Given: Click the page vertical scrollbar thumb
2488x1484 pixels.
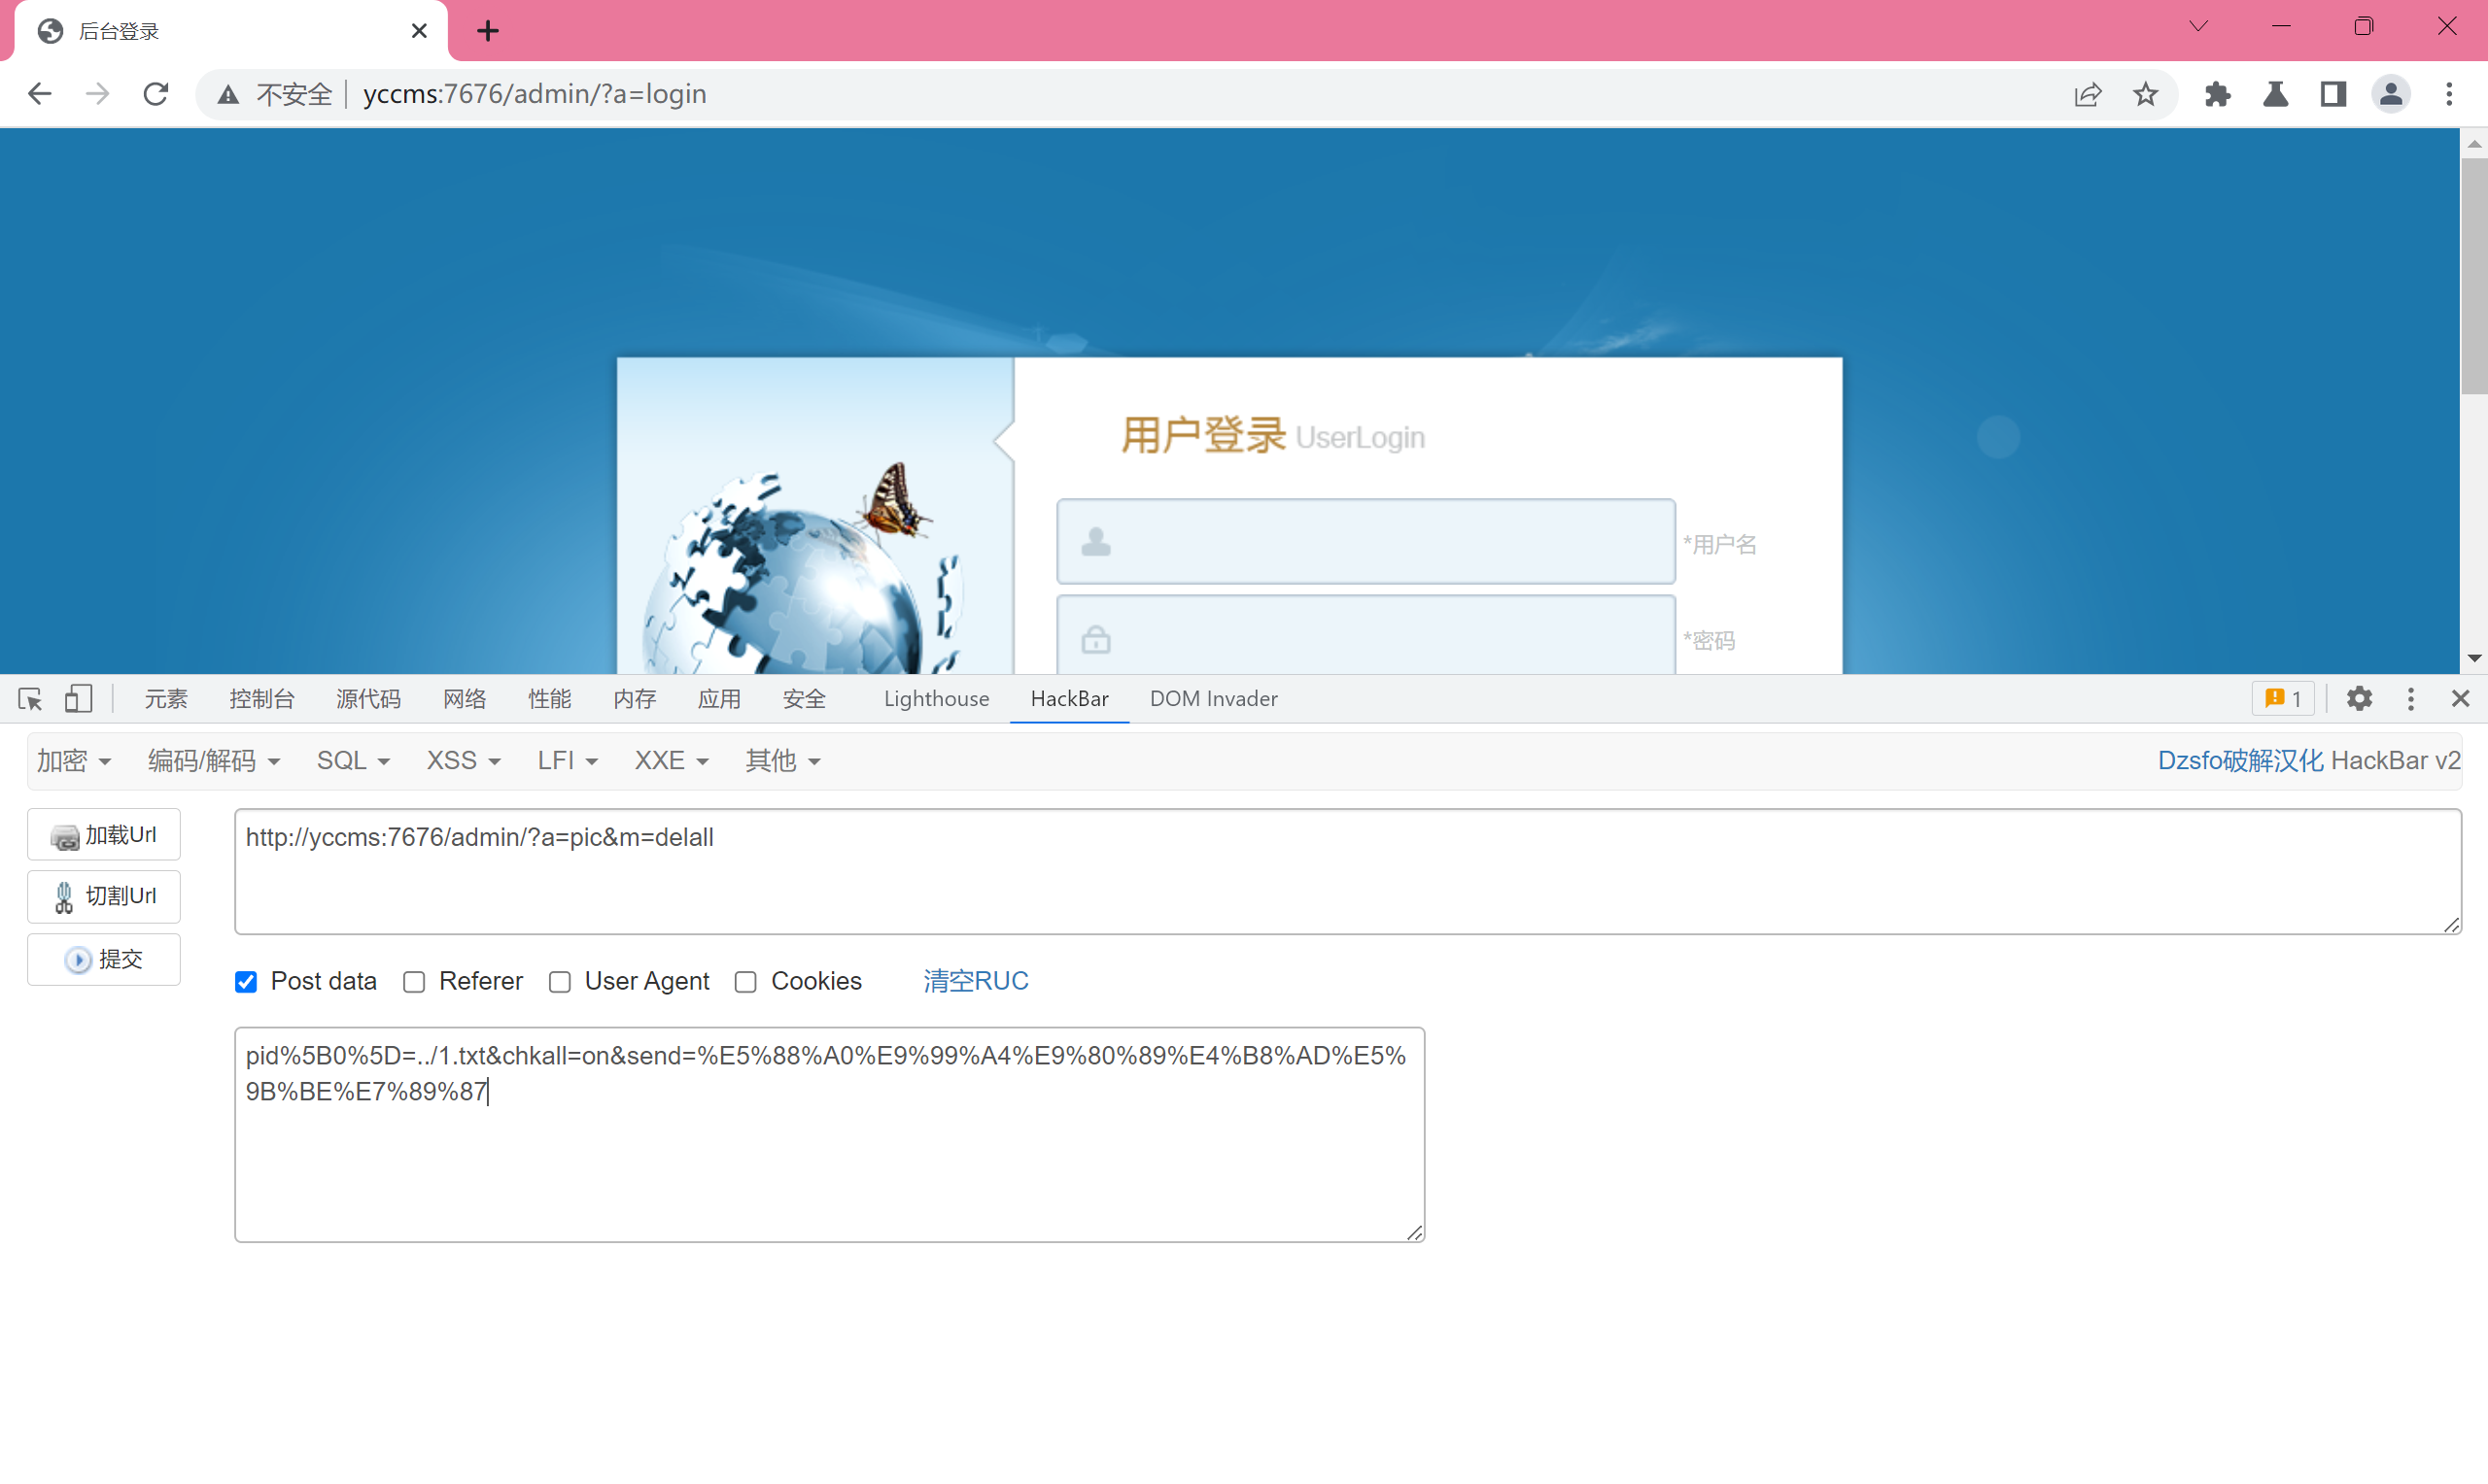Looking at the screenshot, I should point(2473,275).
